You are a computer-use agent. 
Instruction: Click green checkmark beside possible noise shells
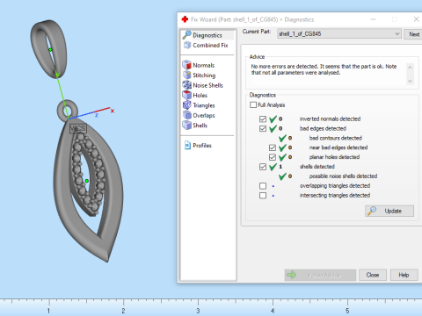pyautogui.click(x=282, y=176)
